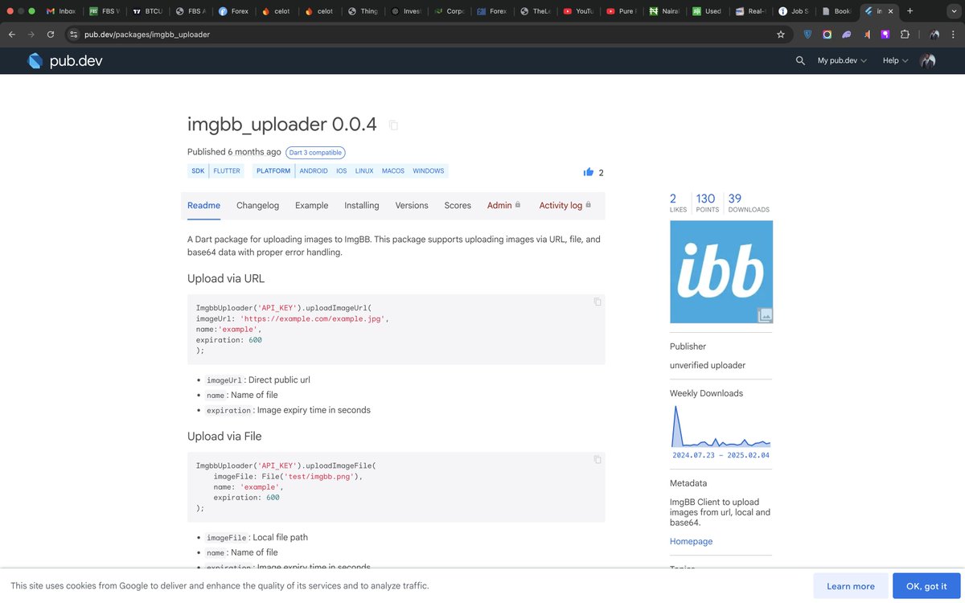Screen dimensions: 965x603
Task: Click the IOS platform tag
Action: click(x=342, y=171)
